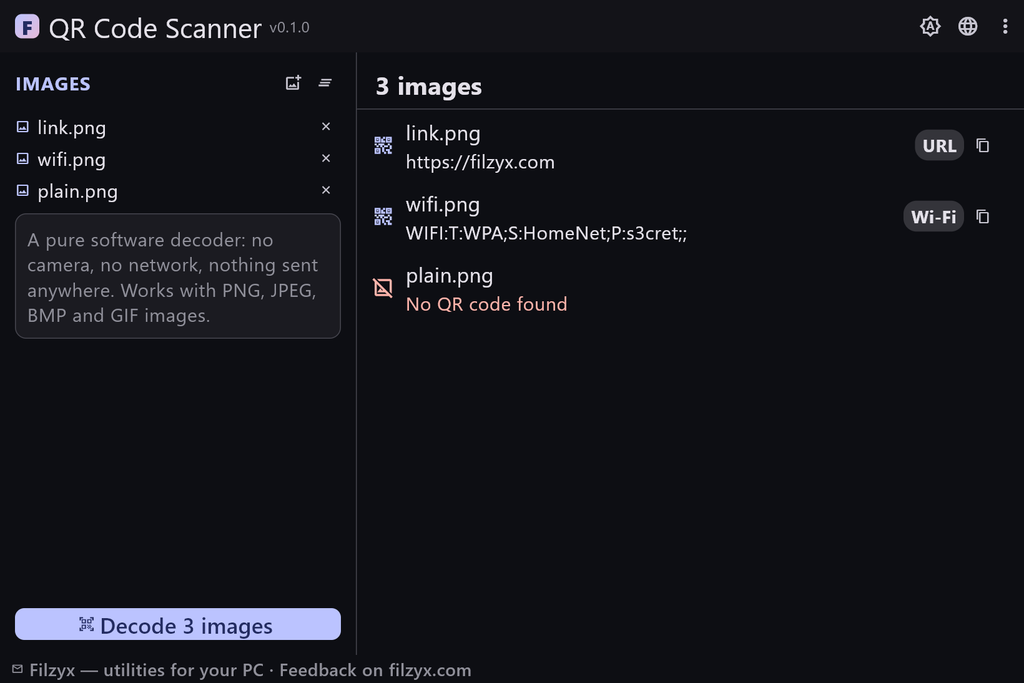Click the no-image icon for plain.png result

(x=383, y=288)
